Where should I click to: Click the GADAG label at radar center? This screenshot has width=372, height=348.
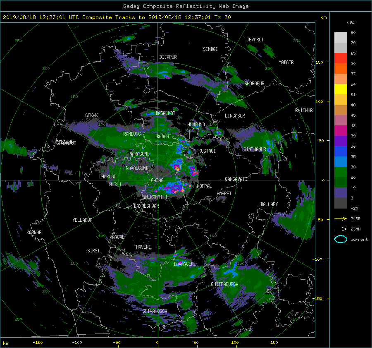[157, 180]
